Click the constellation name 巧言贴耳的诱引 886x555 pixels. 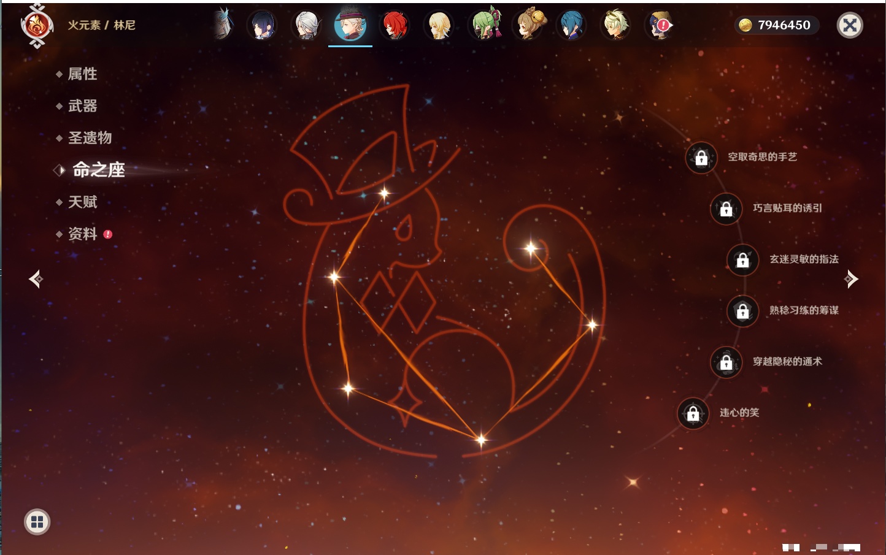coord(787,208)
